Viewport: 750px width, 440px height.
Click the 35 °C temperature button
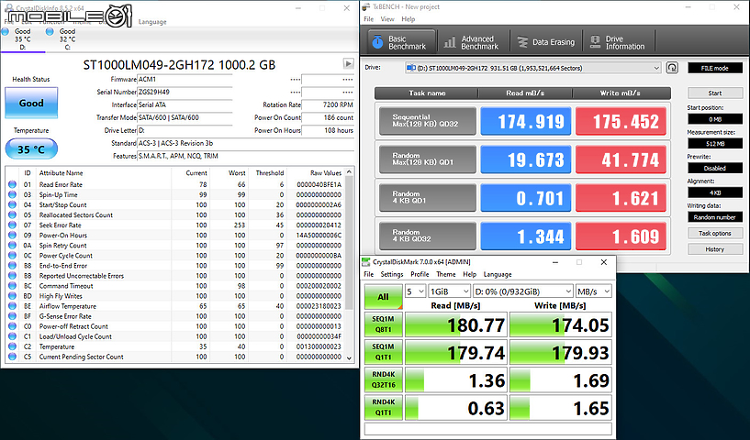pyautogui.click(x=31, y=149)
